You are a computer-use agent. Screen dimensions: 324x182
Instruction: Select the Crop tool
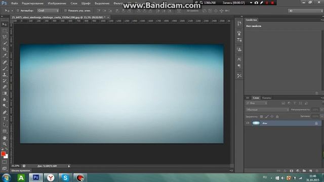[x=5, y=50]
